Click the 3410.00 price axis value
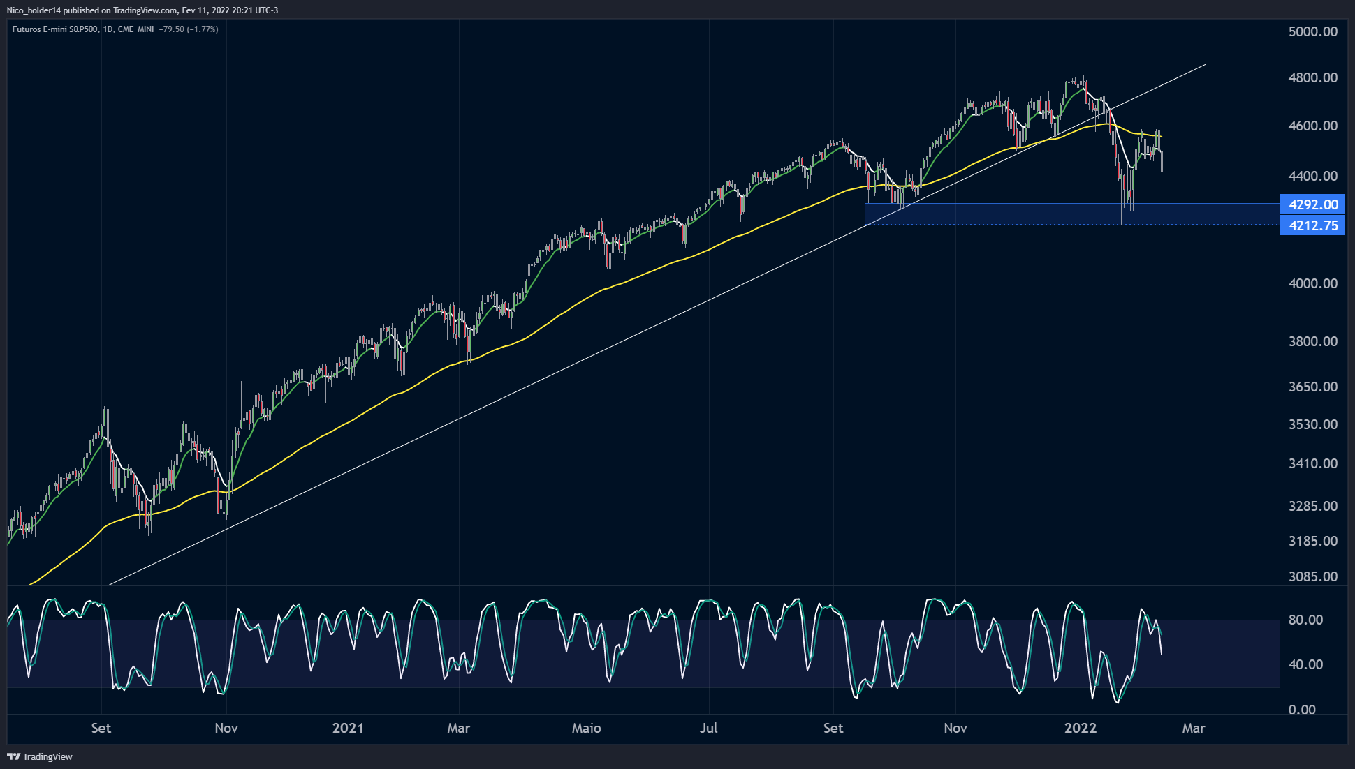1355x769 pixels. click(x=1313, y=463)
